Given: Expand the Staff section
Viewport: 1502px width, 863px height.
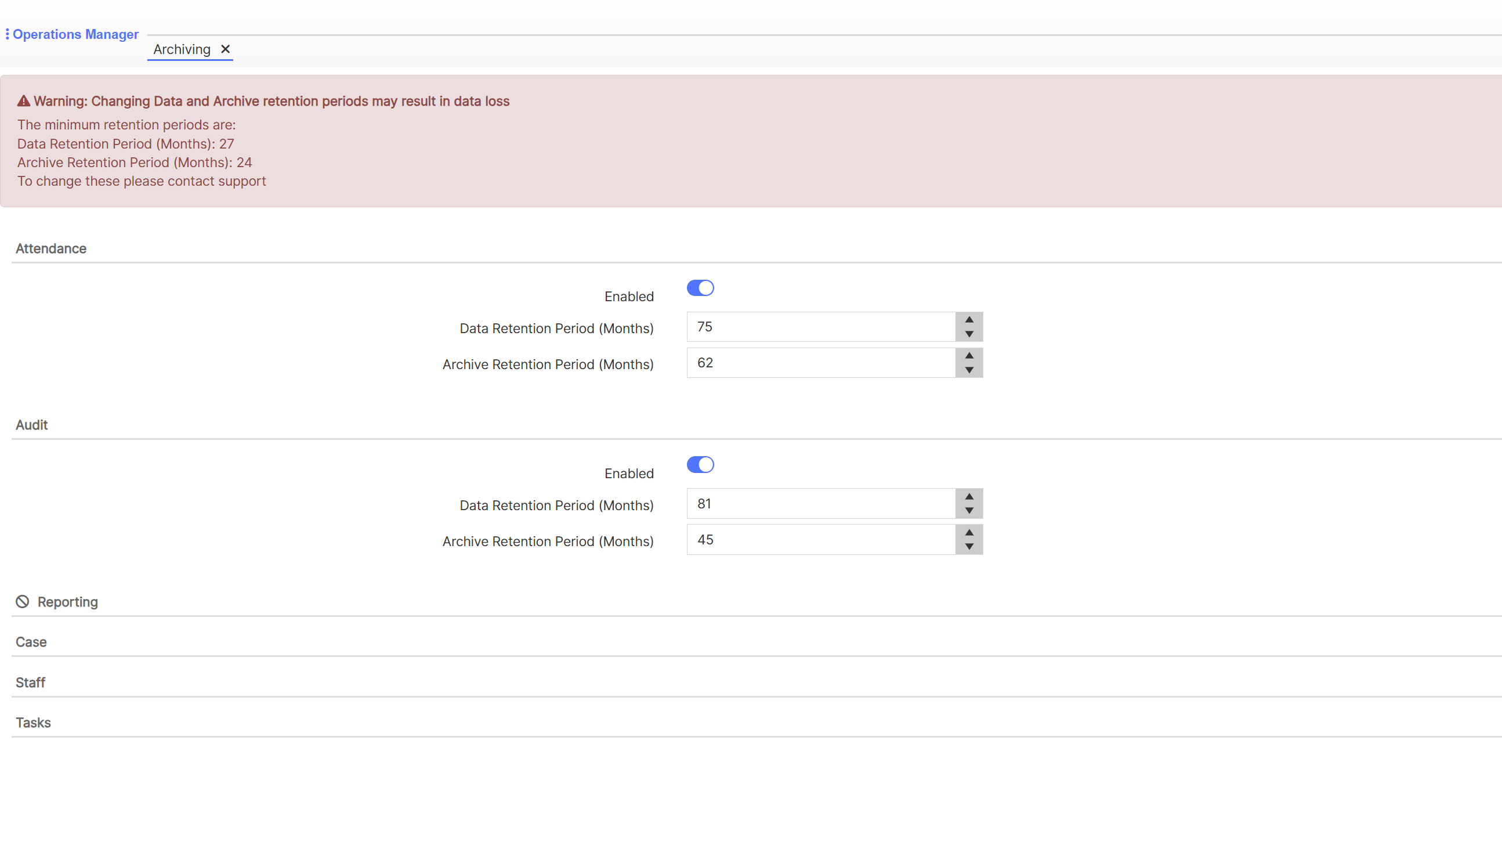Looking at the screenshot, I should [x=30, y=683].
